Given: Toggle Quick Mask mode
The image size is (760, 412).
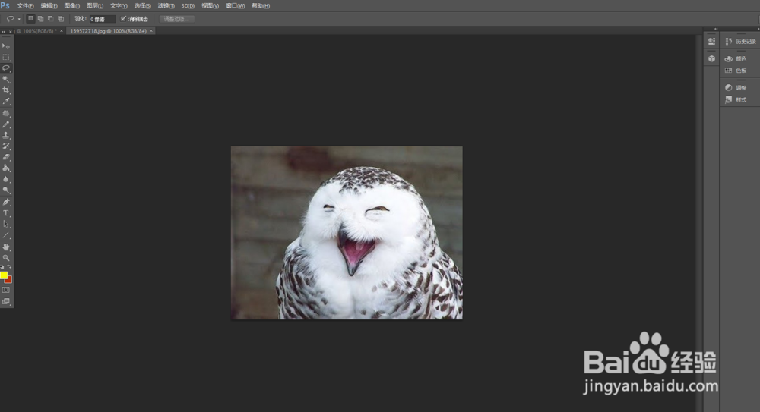Looking at the screenshot, I should (x=6, y=290).
